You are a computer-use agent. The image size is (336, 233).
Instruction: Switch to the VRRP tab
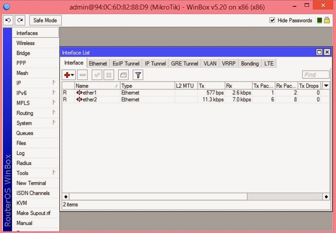pyautogui.click(x=229, y=64)
